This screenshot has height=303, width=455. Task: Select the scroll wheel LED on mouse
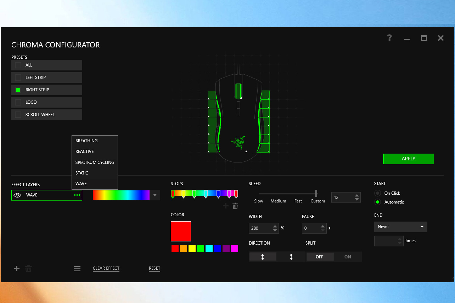[238, 91]
